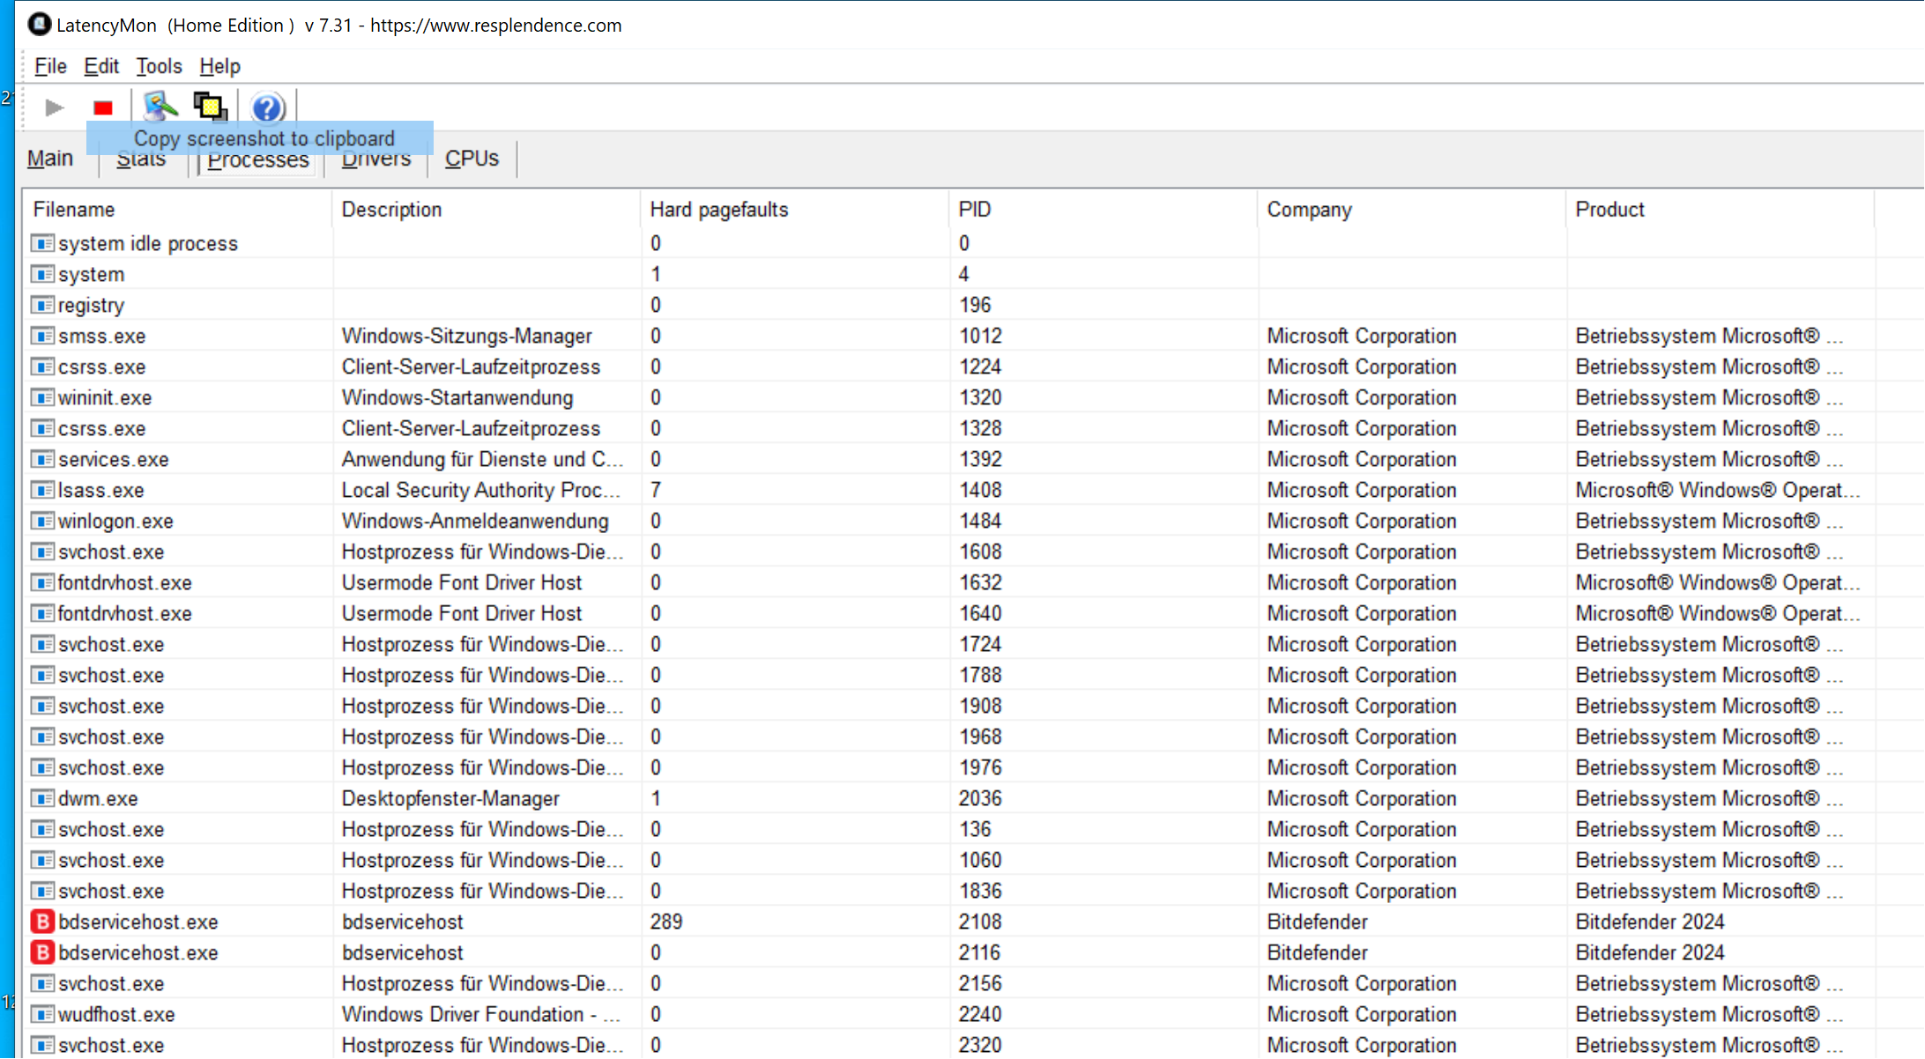Select the lsass.exe process row
The width and height of the screenshot is (1925, 1059).
(101, 490)
